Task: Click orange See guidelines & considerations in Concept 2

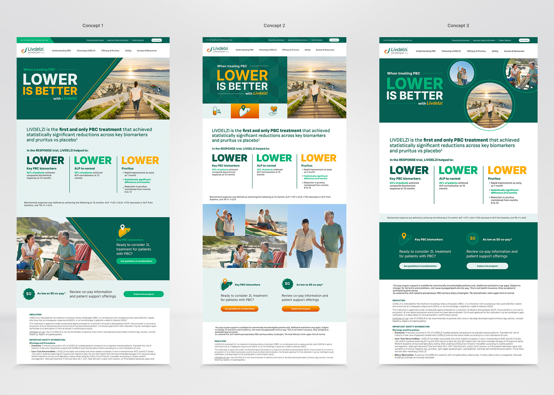Action: click(239, 309)
